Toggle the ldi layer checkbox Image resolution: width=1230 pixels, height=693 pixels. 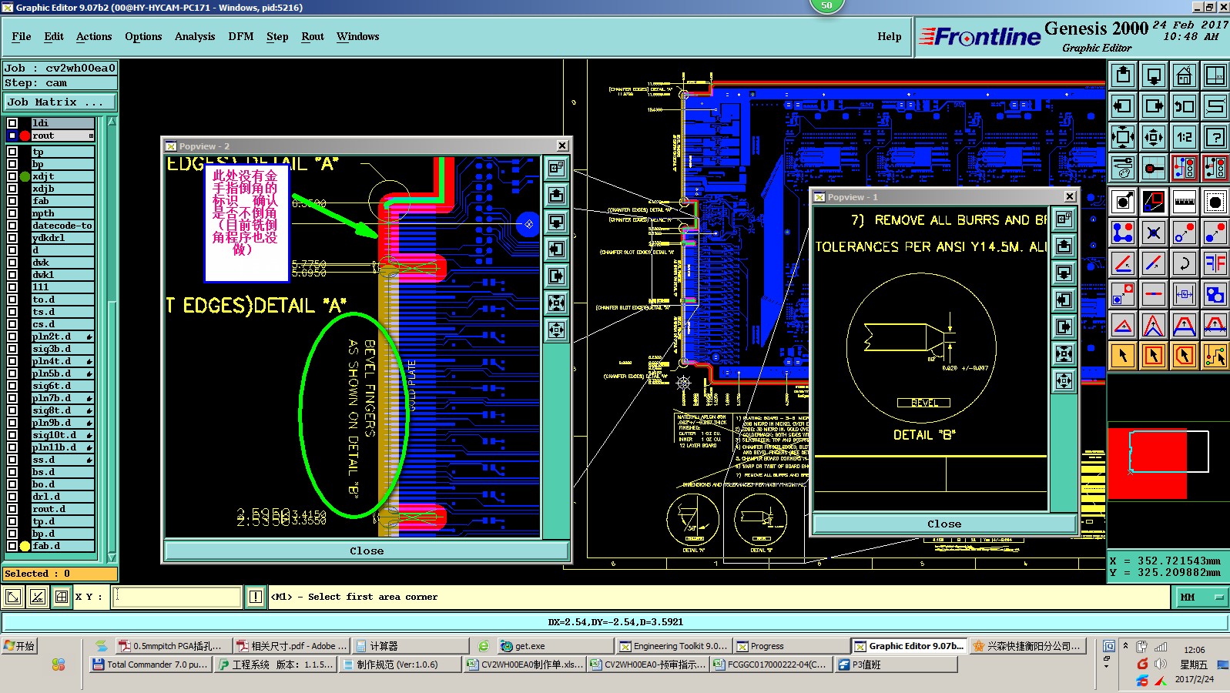coord(12,123)
